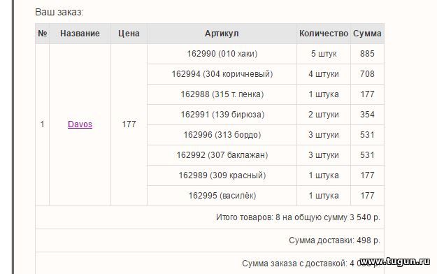Select the 162991 (139 бирюза) article cell

click(x=222, y=115)
